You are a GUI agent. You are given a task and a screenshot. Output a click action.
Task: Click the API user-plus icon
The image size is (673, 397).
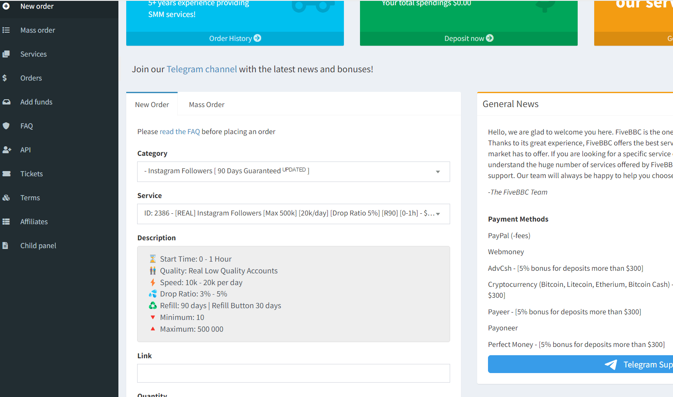tap(7, 150)
